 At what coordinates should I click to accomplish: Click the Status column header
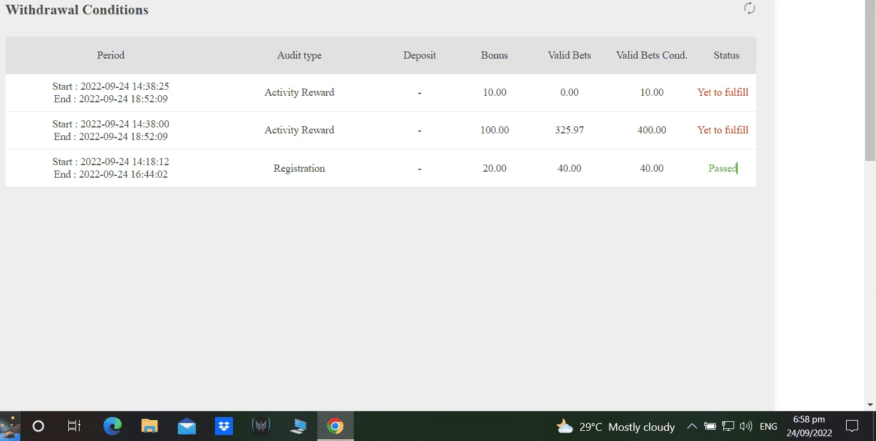tap(726, 55)
